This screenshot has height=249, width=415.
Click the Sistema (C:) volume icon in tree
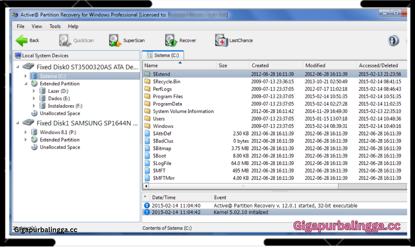pos(34,76)
